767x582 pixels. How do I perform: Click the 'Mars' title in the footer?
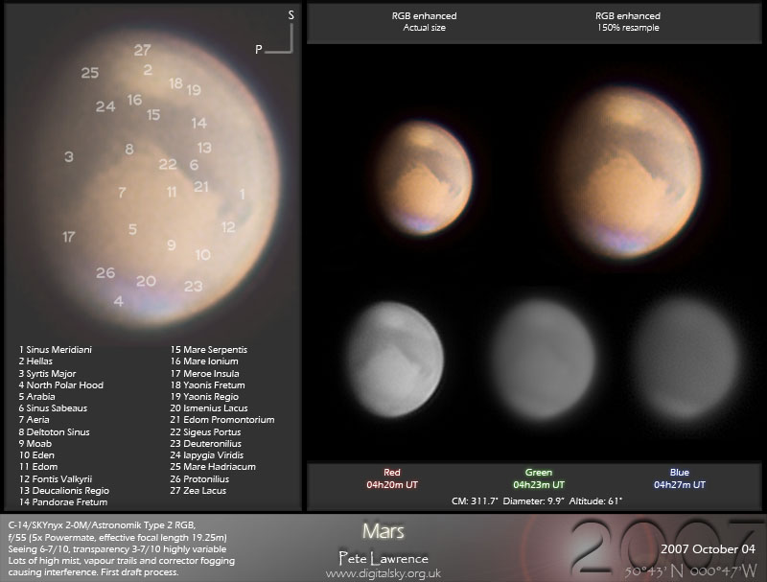tap(383, 531)
